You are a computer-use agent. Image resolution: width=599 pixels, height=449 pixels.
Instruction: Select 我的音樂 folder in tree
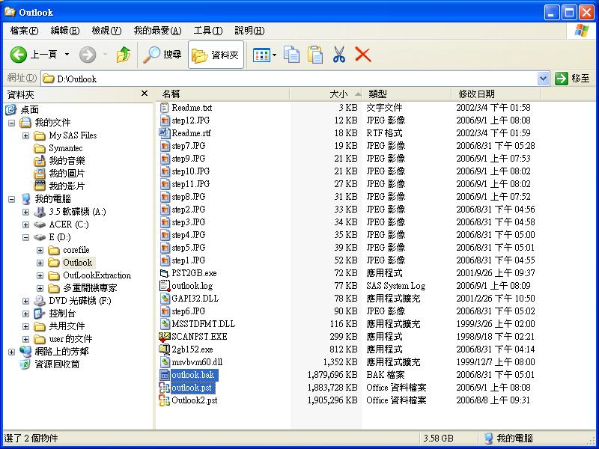click(67, 161)
